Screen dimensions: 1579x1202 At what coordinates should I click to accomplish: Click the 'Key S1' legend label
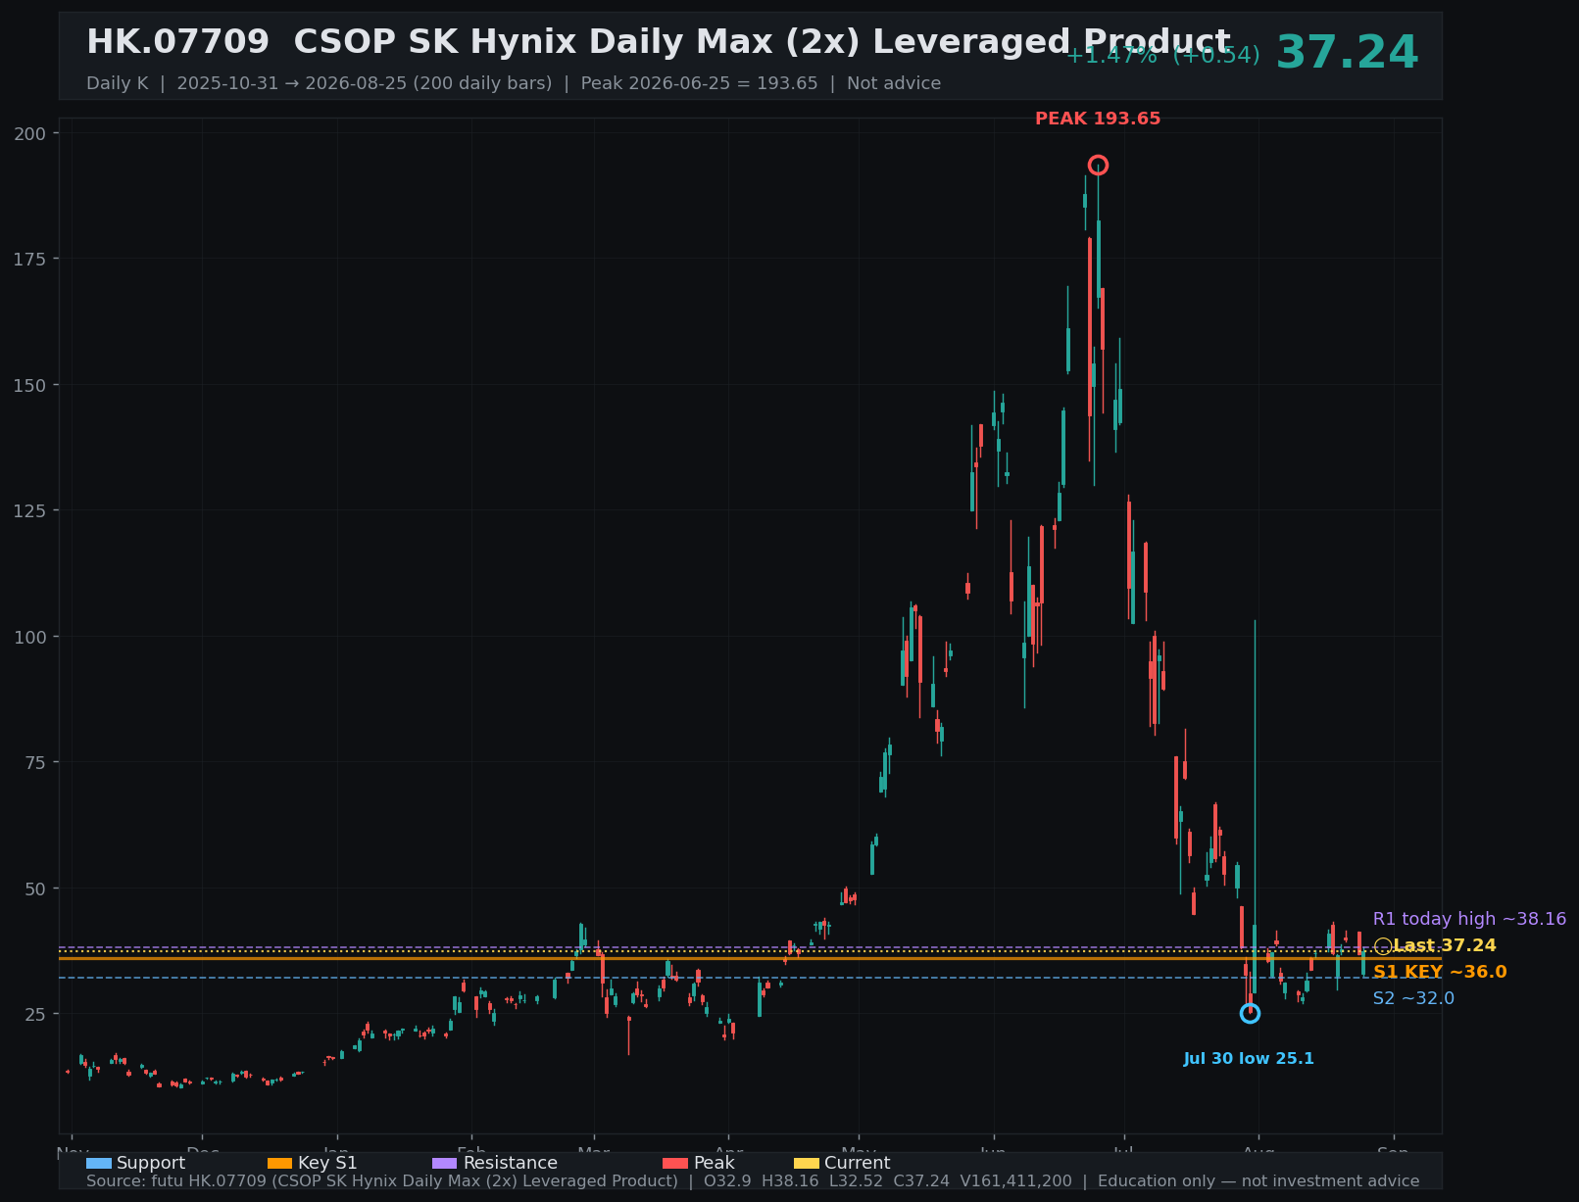click(327, 1163)
